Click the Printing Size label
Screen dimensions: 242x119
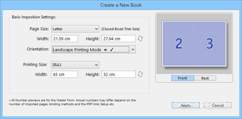pos(35,65)
